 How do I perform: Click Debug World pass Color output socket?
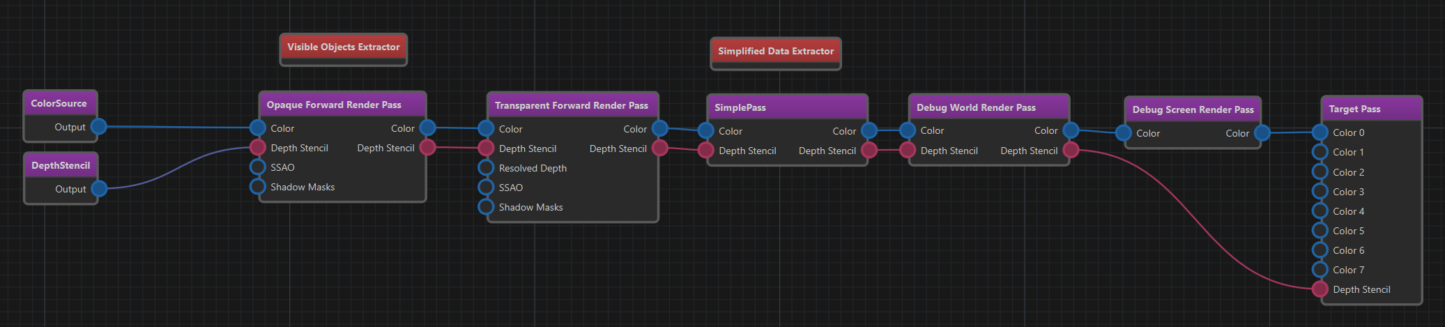(1071, 130)
